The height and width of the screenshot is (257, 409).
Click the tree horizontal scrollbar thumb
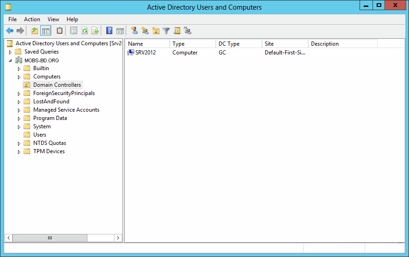[50, 238]
